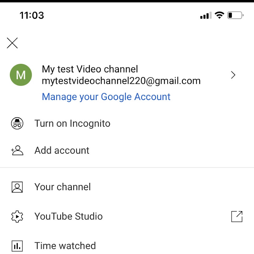
Task: Click the add person icon
Action: coord(17,150)
